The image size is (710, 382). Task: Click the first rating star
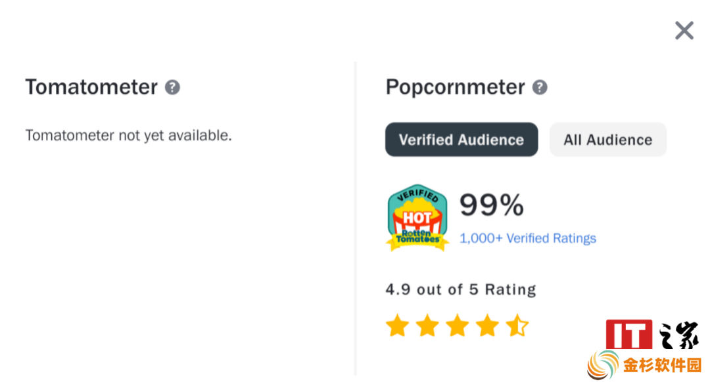tap(398, 326)
